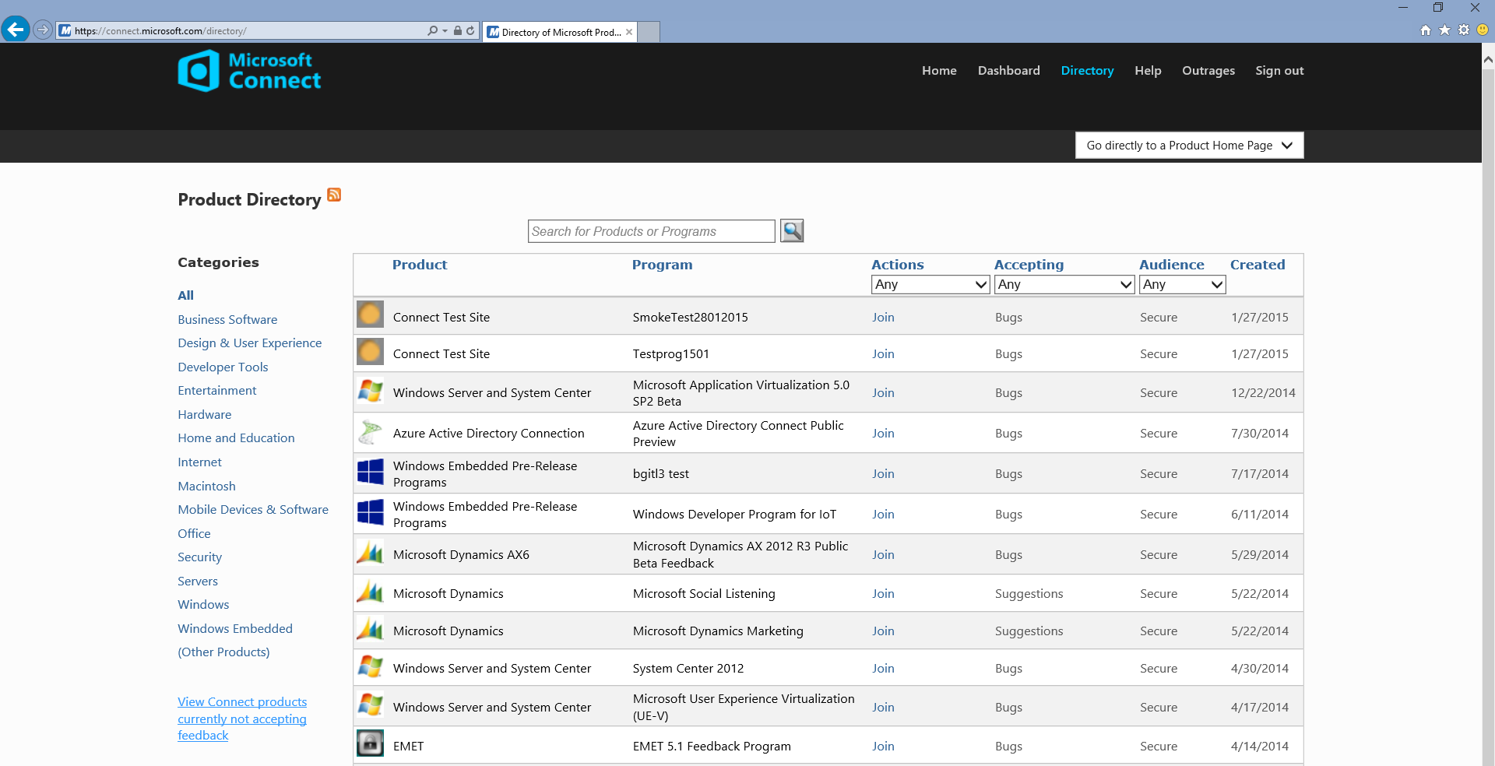Subscribe via the RSS feed icon
This screenshot has width=1495, height=766.
(x=334, y=195)
